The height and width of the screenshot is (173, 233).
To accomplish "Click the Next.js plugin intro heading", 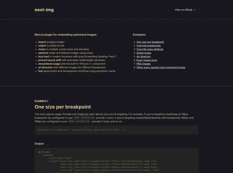I will 66,34.
